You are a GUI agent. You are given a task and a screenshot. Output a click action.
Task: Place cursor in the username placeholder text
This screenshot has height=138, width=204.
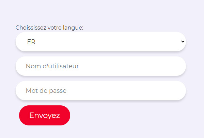52,66
